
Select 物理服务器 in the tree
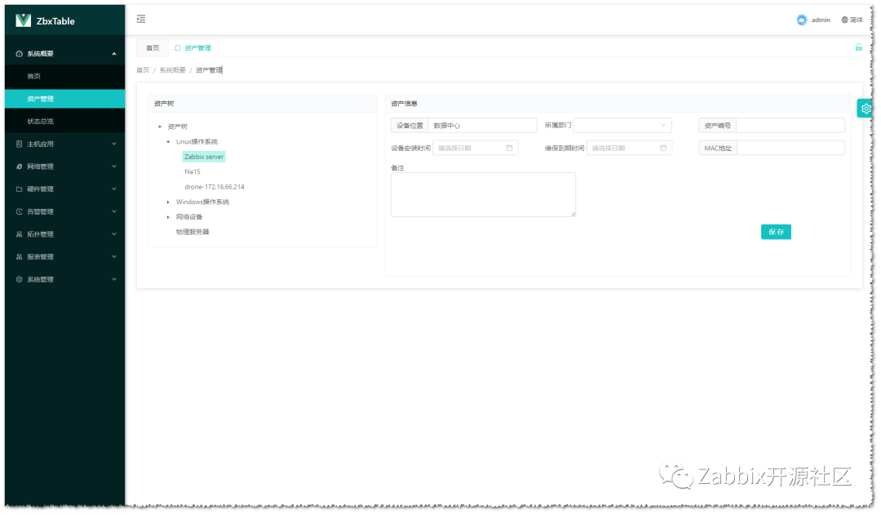(193, 232)
